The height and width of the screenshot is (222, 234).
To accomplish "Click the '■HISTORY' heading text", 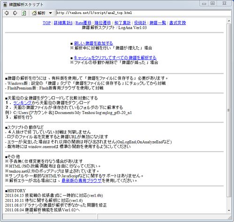I will pyautogui.click(x=15, y=191).
